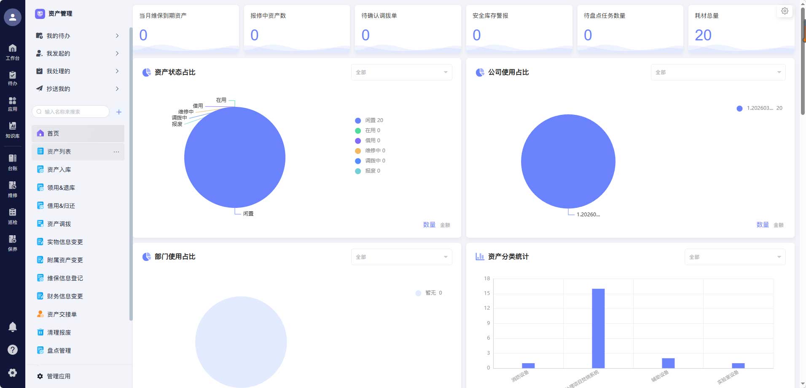Switch 资产状态占比 chart to 金额
Screen dimensions: 806x388
click(x=445, y=225)
